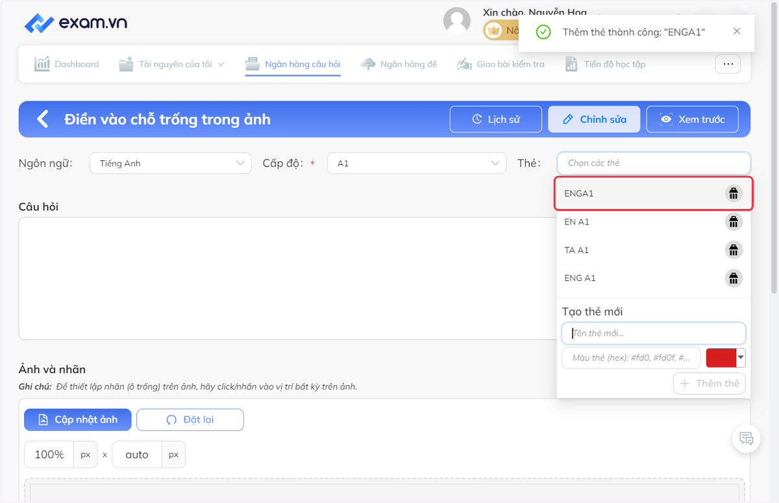Click the Chọn các thẻ field
The height and width of the screenshot is (503, 779).
(x=654, y=163)
